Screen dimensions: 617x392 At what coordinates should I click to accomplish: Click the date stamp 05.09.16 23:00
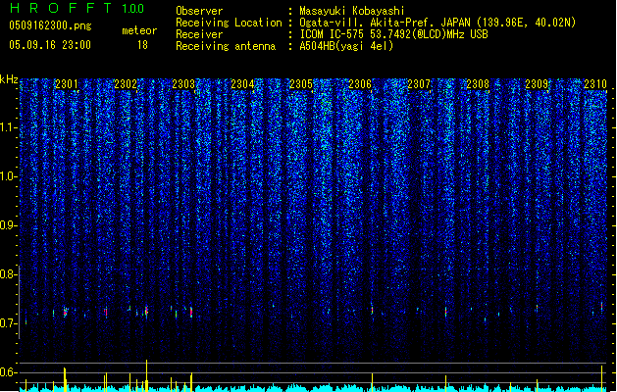tap(50, 45)
